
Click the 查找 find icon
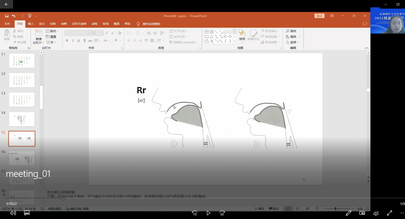(x=291, y=31)
